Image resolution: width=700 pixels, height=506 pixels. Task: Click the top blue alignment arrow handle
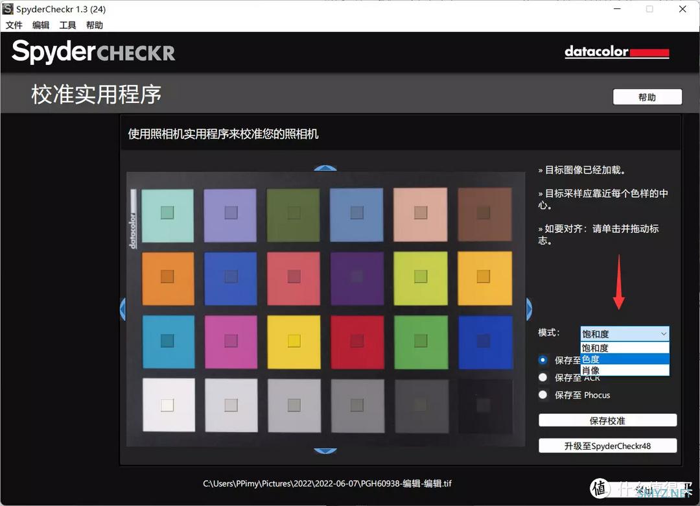coord(325,169)
